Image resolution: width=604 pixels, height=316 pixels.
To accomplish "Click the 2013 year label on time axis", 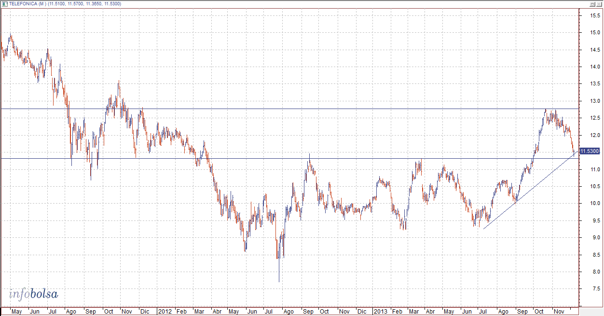I will click(381, 312).
